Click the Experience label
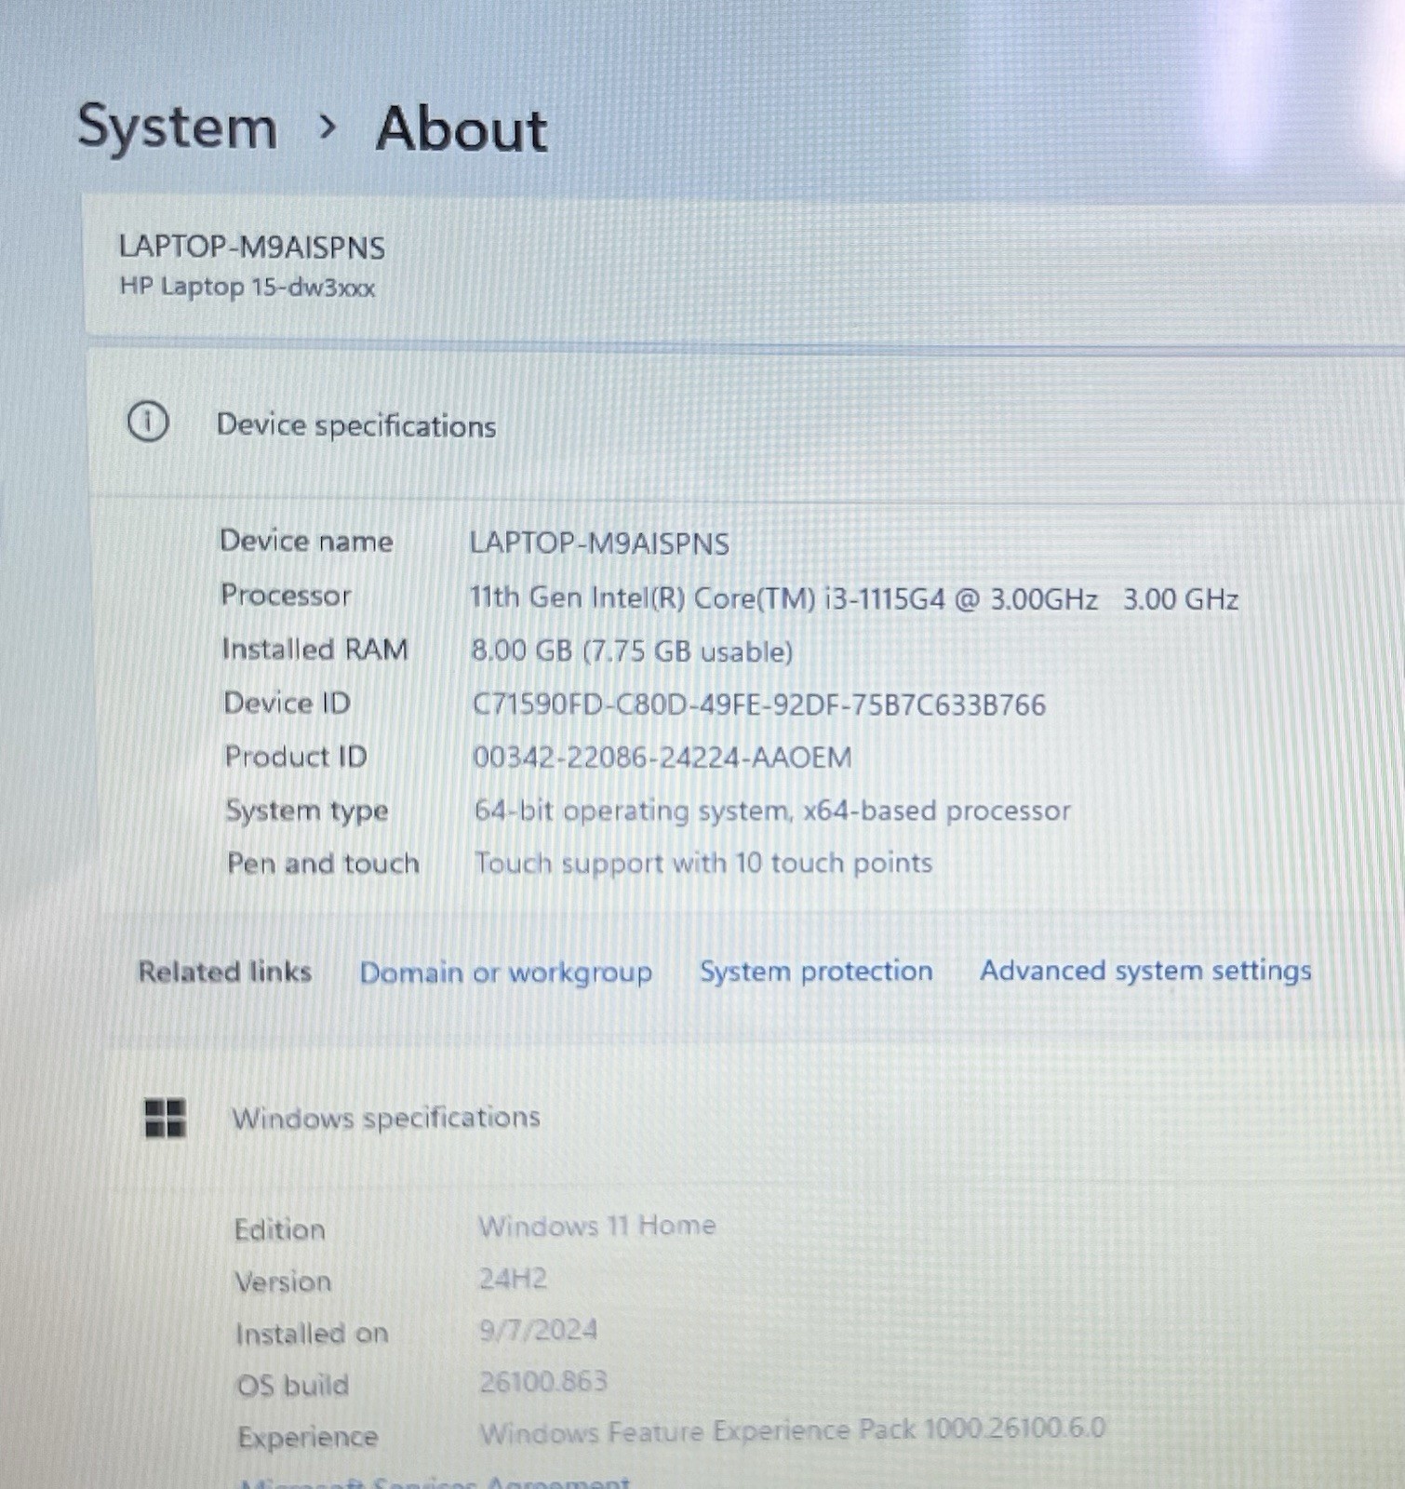This screenshot has width=1405, height=1489. [308, 1438]
